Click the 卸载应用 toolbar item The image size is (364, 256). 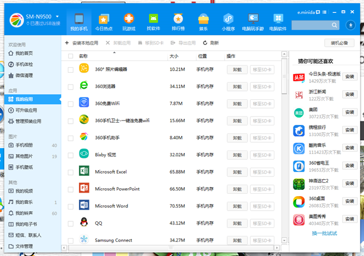coord(118,43)
